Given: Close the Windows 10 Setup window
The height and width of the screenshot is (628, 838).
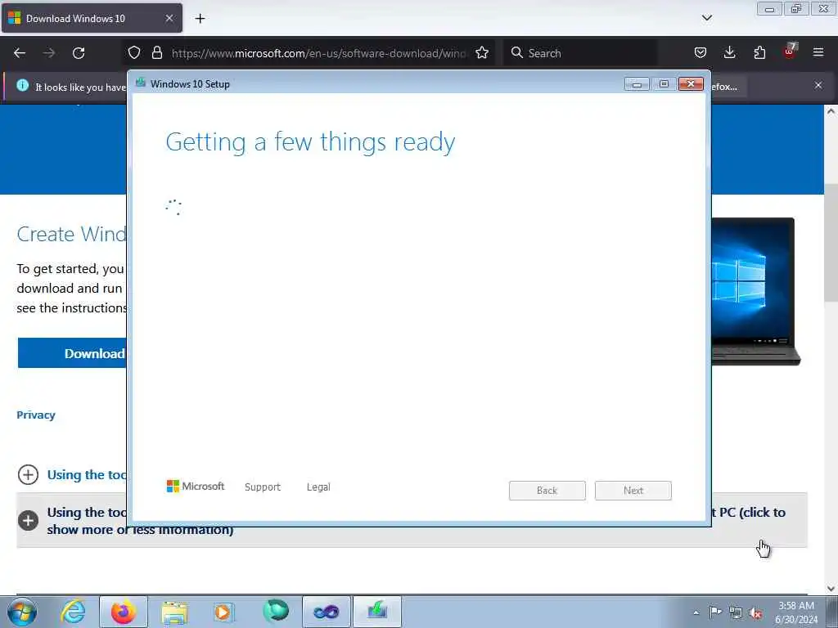Looking at the screenshot, I should click(691, 84).
